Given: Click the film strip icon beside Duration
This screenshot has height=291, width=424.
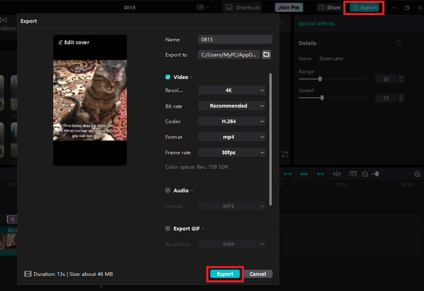Looking at the screenshot, I should [x=28, y=274].
